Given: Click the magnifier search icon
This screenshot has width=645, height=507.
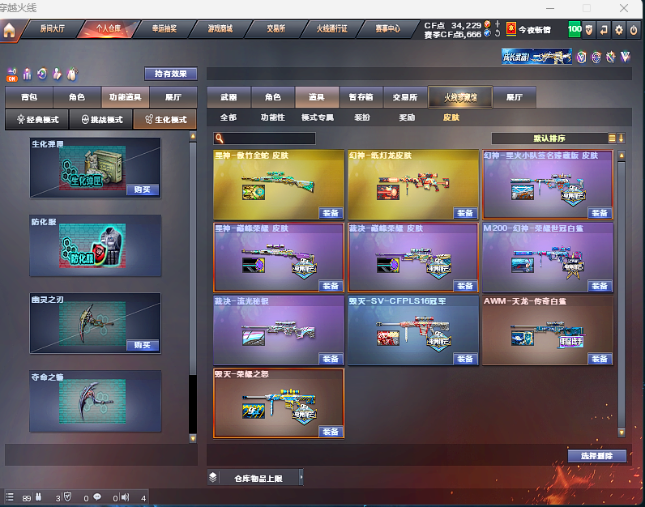Looking at the screenshot, I should 220,138.
